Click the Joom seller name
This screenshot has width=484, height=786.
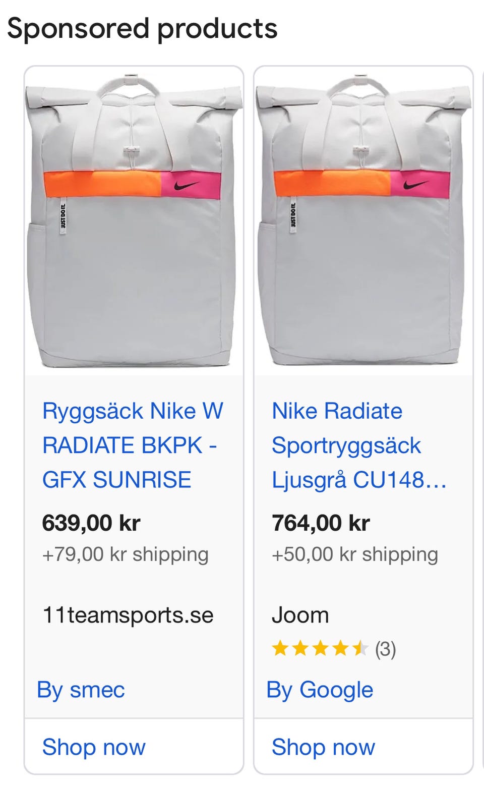(x=300, y=615)
